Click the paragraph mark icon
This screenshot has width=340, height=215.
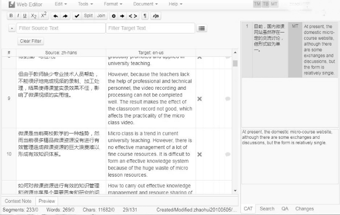pyautogui.click(x=145, y=16)
